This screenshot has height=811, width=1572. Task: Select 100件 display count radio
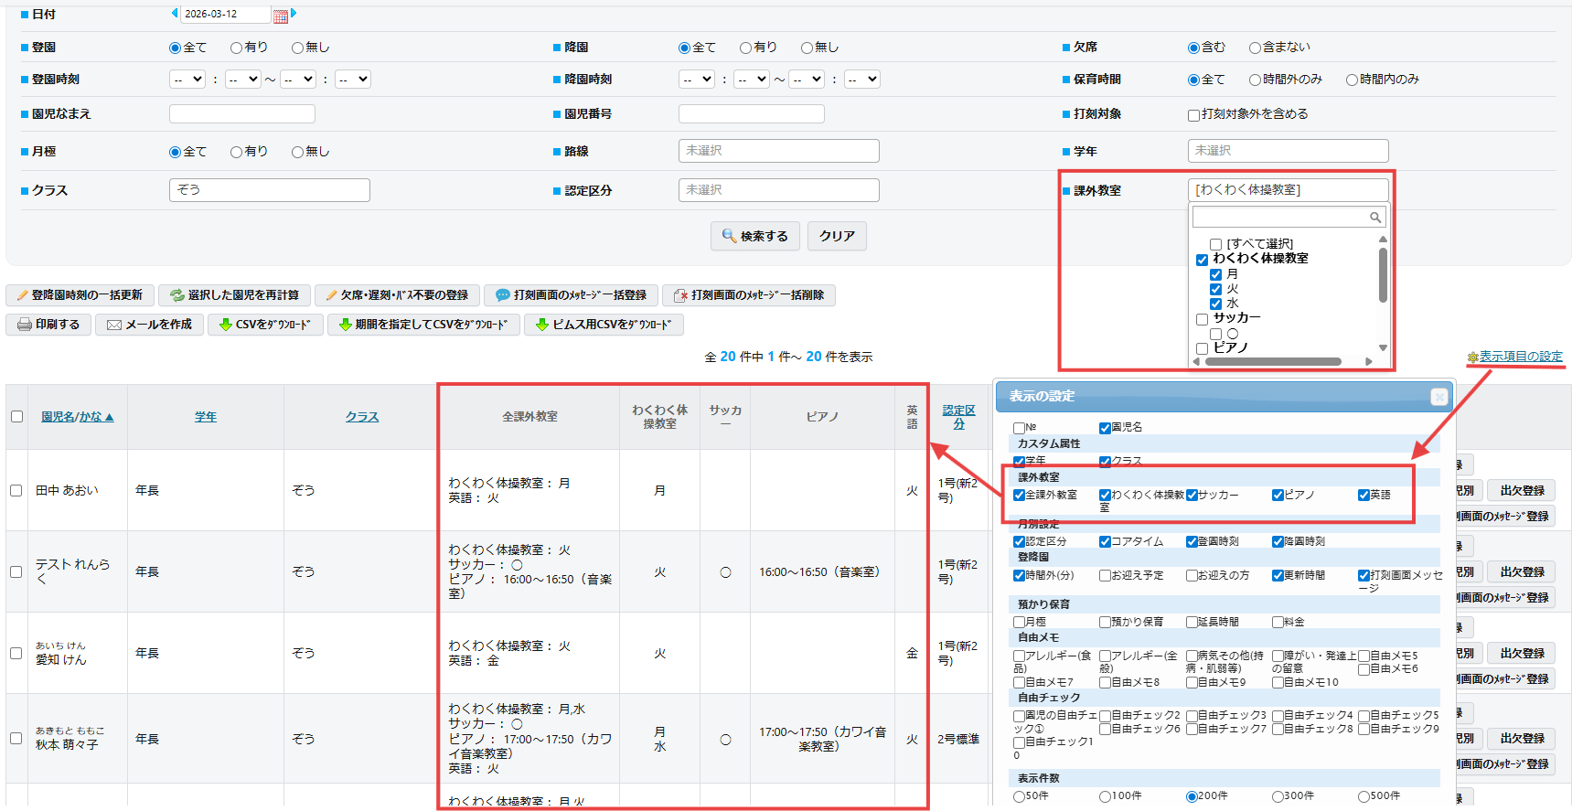1105,796
